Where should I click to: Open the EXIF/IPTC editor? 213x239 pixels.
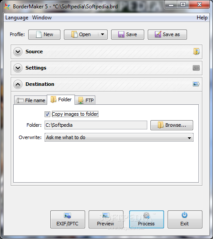pyautogui.click(x=67, y=219)
